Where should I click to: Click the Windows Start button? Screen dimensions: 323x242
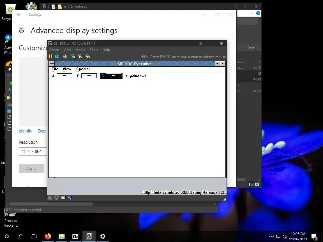tap(7, 236)
